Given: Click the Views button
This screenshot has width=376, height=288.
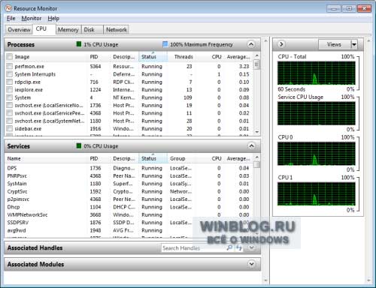Looking at the screenshot, I should (334, 45).
